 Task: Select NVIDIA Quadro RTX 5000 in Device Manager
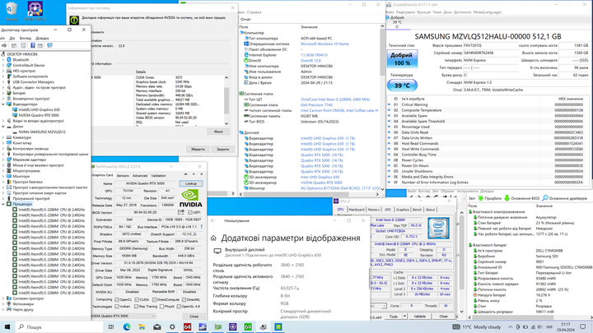(39, 115)
